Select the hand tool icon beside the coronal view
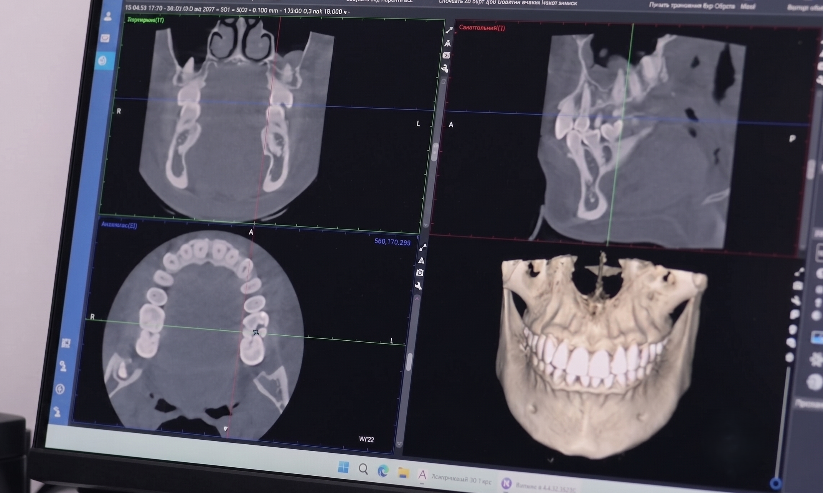Viewport: 823px width, 493px height. click(x=445, y=68)
